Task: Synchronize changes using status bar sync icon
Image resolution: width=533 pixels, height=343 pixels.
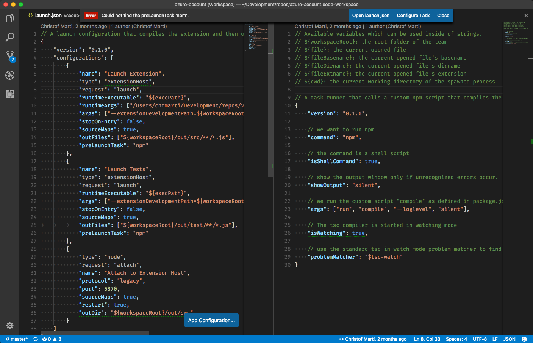Action: (x=35, y=339)
